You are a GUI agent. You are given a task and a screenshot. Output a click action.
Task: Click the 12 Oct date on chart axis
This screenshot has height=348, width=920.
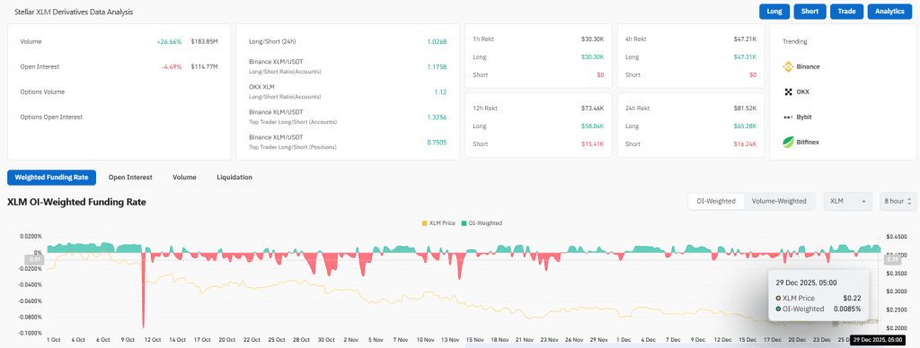pos(153,339)
